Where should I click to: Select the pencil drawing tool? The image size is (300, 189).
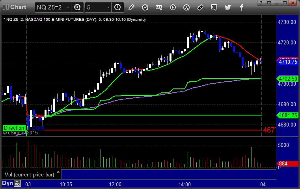[x=131, y=7]
